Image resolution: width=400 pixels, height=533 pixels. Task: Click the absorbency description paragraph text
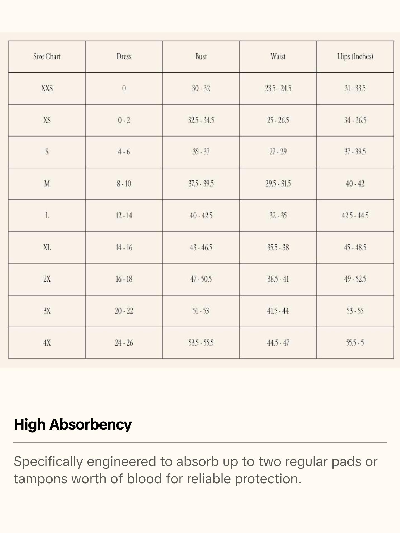point(196,470)
